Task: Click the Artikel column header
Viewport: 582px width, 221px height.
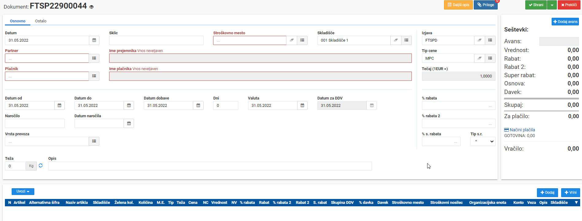Action: click(x=19, y=203)
